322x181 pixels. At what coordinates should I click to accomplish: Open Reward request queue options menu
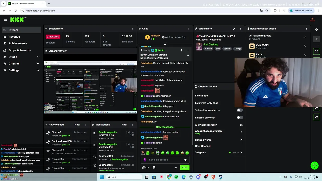[x=306, y=29]
